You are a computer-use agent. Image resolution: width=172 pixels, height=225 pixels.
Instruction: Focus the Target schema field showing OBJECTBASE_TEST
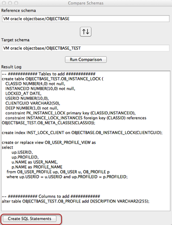click(x=86, y=48)
